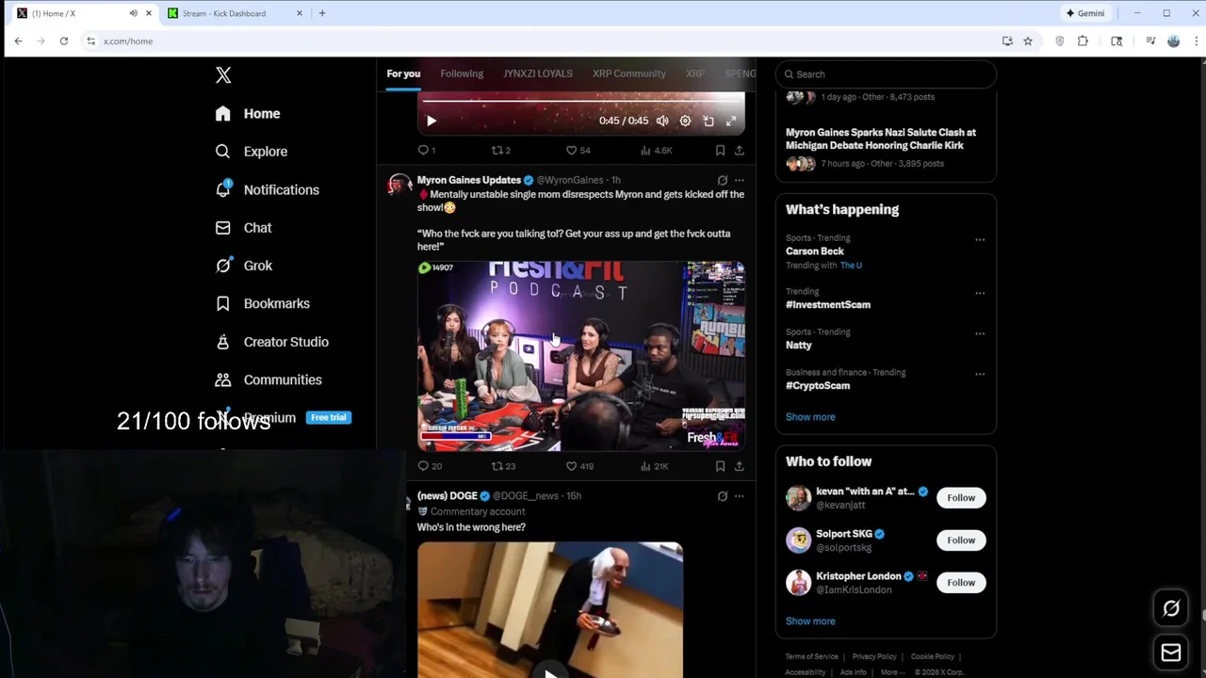Open Communities page

pyautogui.click(x=268, y=379)
